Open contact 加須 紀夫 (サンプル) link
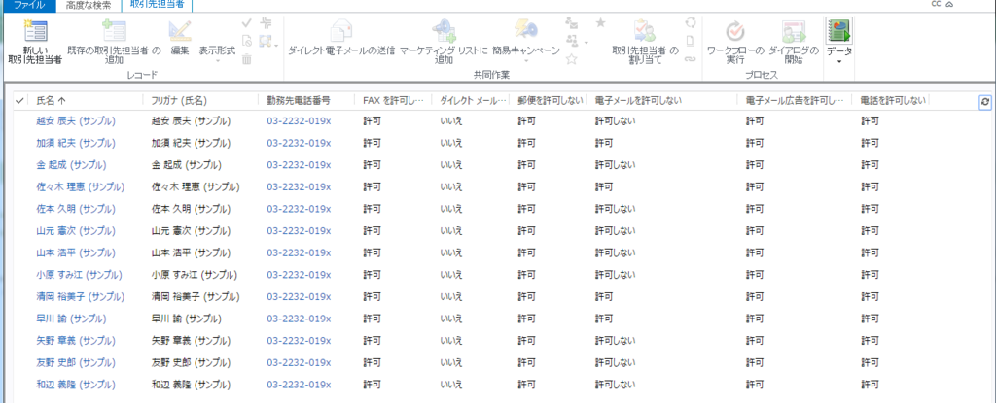This screenshot has width=996, height=403. pyautogui.click(x=76, y=143)
